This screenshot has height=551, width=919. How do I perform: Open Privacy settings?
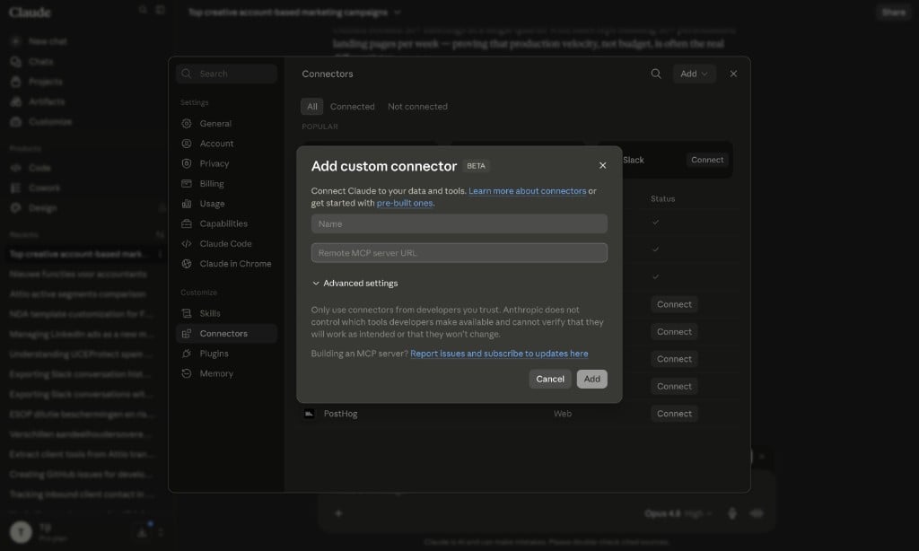tap(226, 163)
